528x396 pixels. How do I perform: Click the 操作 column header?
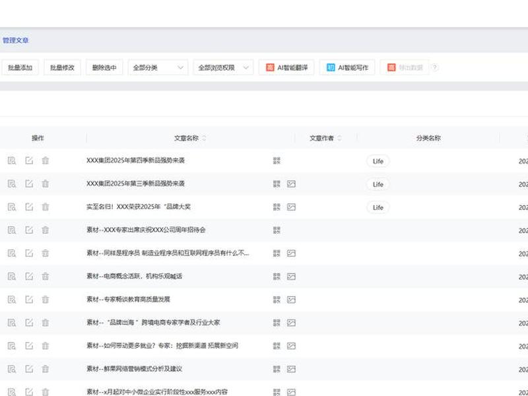pyautogui.click(x=38, y=138)
